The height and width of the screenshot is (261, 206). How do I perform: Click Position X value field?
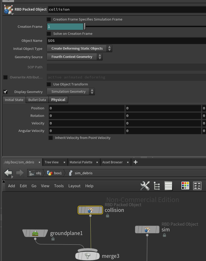87,108
